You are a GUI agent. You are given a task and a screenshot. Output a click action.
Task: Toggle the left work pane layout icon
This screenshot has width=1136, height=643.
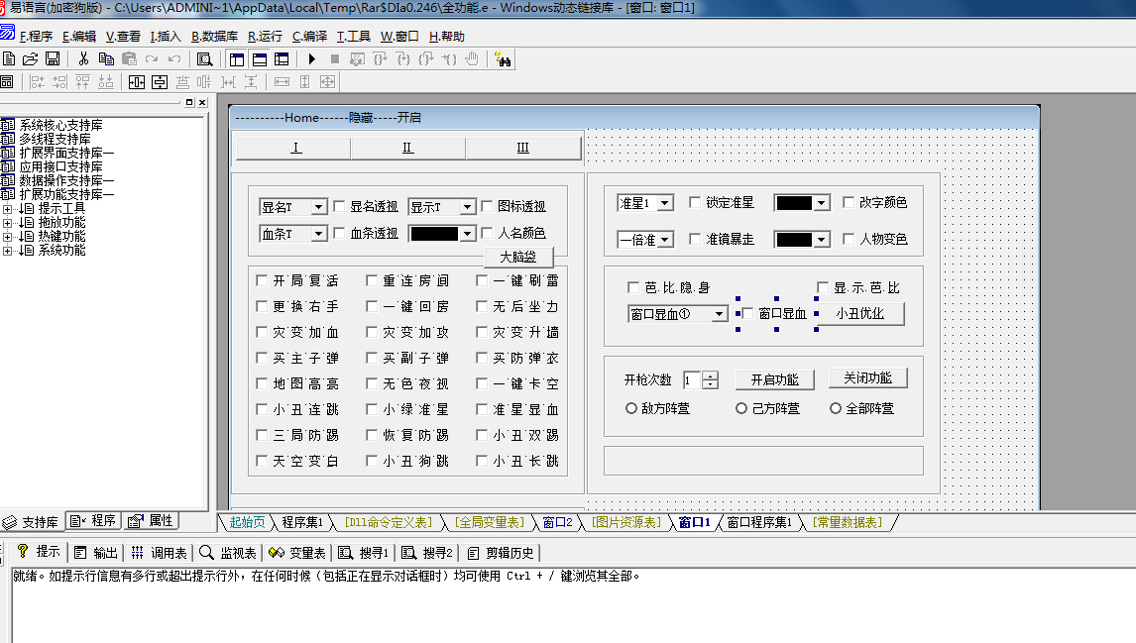coord(236,58)
